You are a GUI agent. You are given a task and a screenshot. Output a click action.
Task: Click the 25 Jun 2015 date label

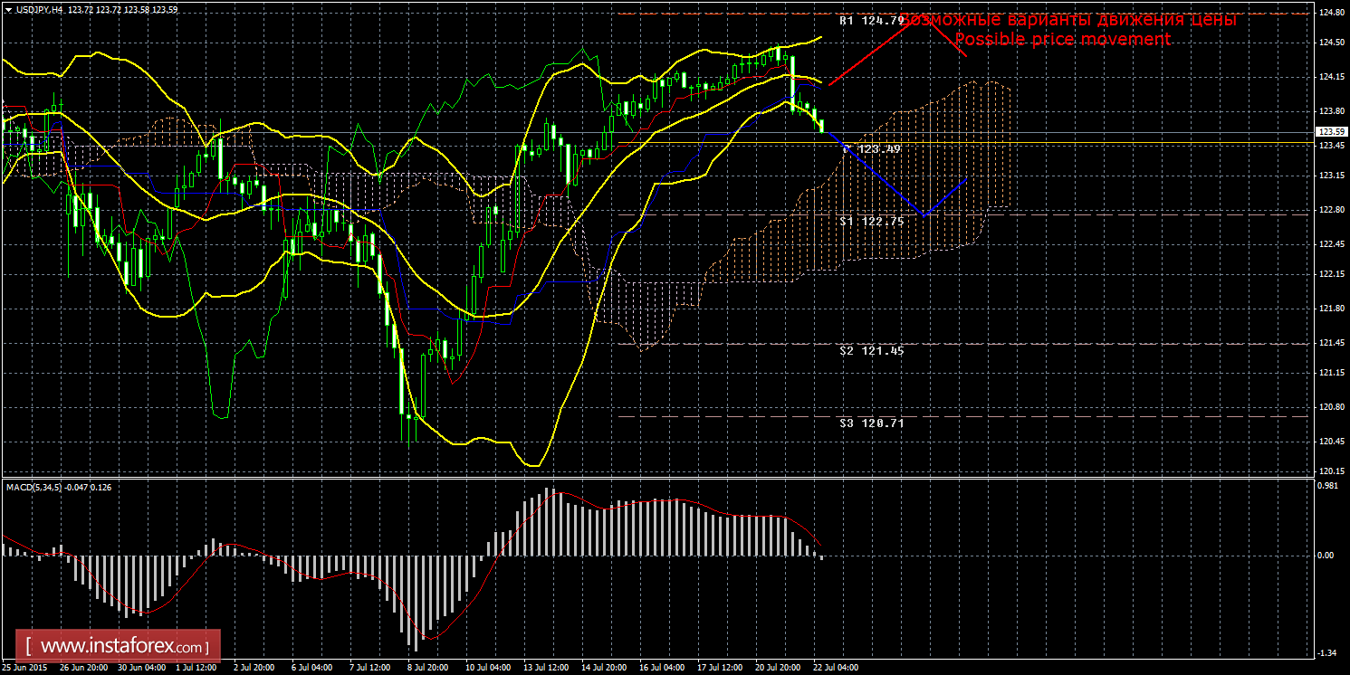tap(25, 668)
